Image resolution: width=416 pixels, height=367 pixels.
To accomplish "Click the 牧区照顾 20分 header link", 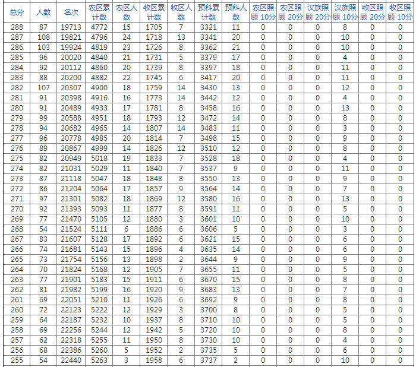I will pyautogui.click(x=372, y=12).
